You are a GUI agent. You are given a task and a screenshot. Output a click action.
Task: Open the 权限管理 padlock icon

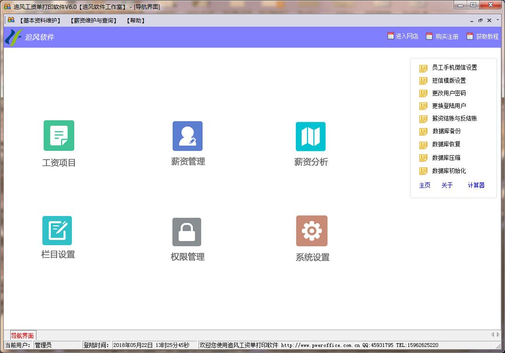pos(187,232)
